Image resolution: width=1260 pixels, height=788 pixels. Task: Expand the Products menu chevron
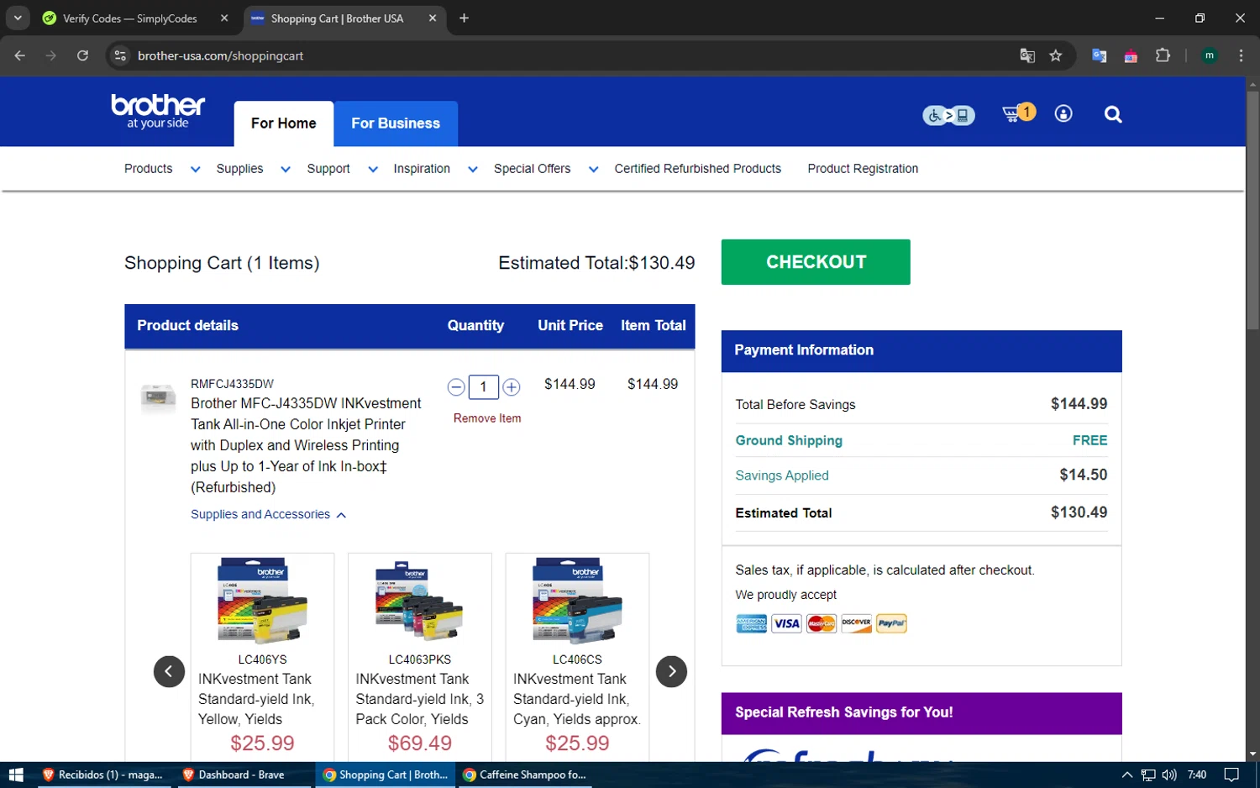coord(196,169)
